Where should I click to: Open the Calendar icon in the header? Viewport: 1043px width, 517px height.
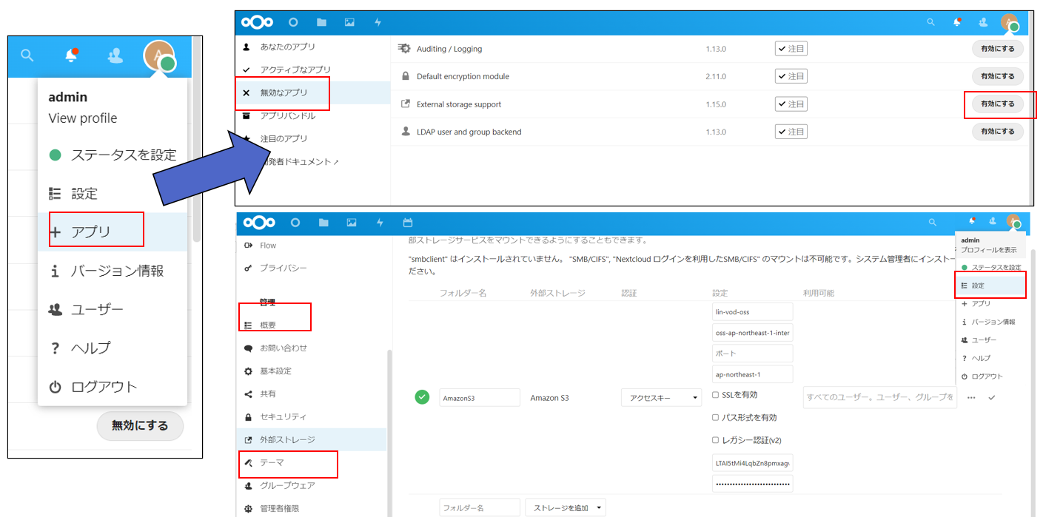pyautogui.click(x=407, y=223)
